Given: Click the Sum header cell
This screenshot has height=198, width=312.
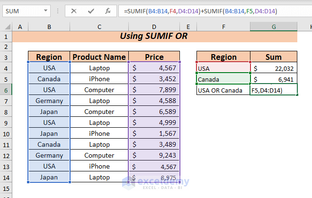Looking at the screenshot, I should [x=274, y=57].
